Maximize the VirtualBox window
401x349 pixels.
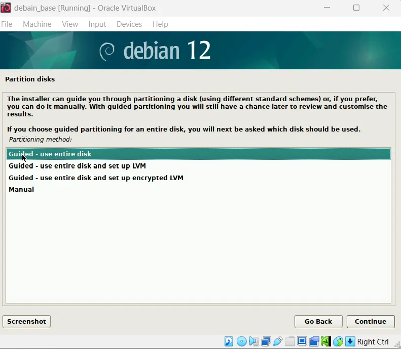click(356, 8)
